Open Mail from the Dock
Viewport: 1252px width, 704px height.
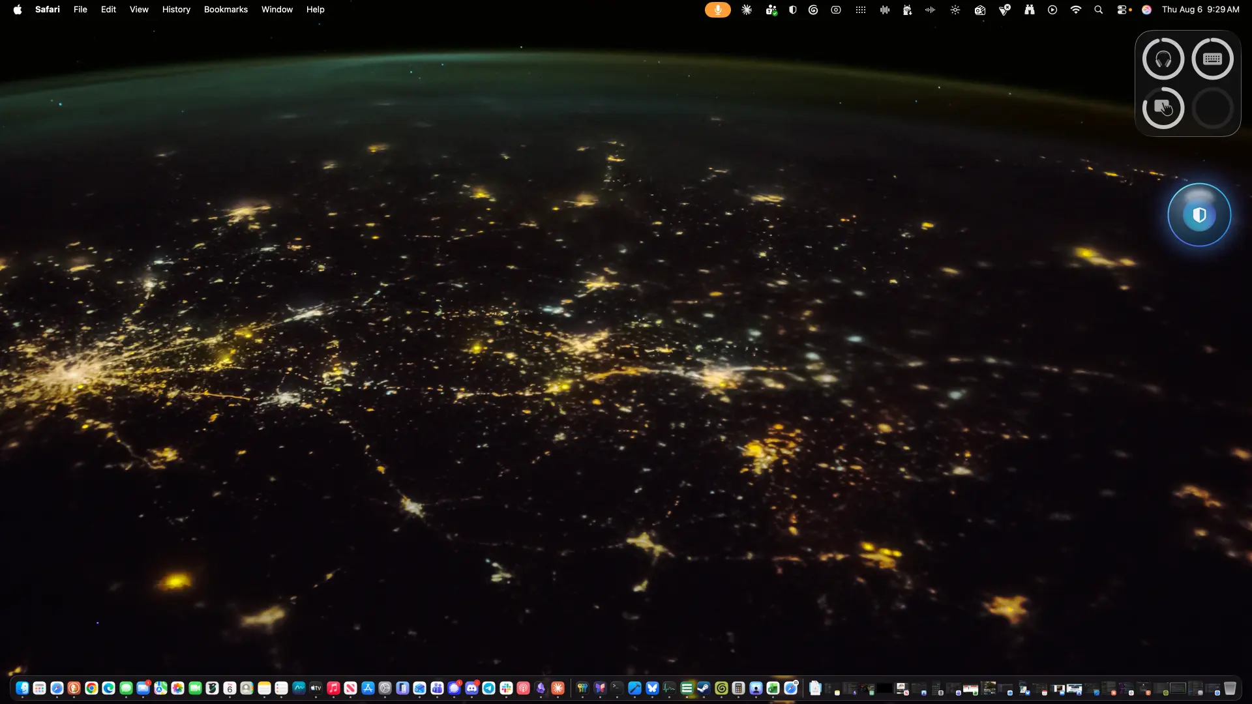click(143, 688)
